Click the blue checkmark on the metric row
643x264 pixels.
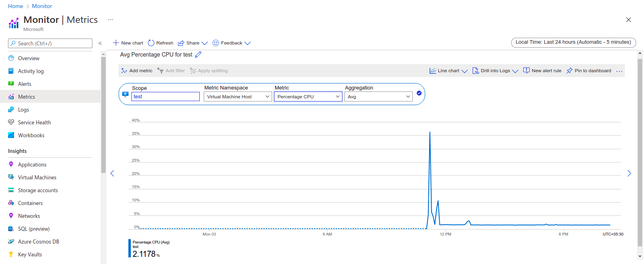(419, 93)
